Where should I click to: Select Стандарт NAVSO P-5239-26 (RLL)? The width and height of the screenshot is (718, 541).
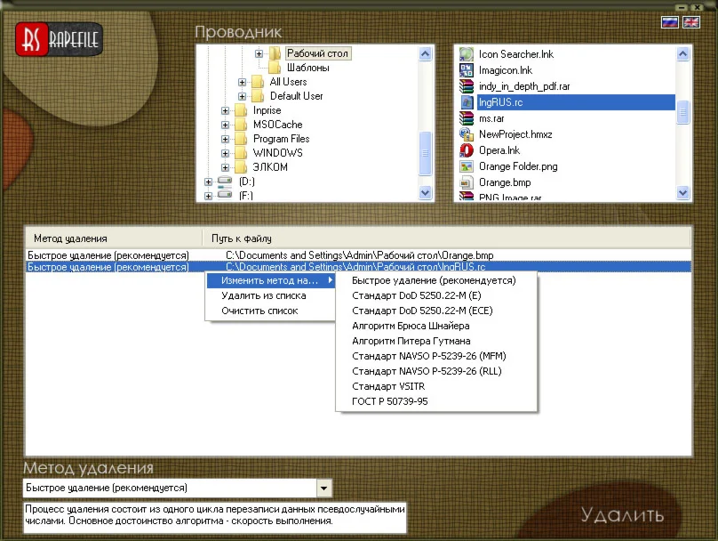pyautogui.click(x=436, y=371)
